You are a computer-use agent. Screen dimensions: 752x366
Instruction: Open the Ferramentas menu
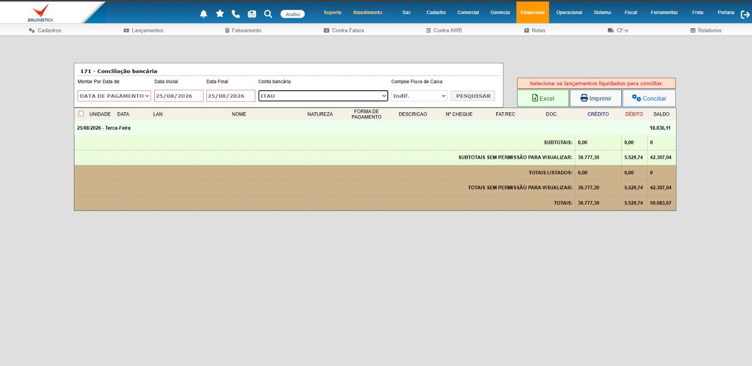664,13
